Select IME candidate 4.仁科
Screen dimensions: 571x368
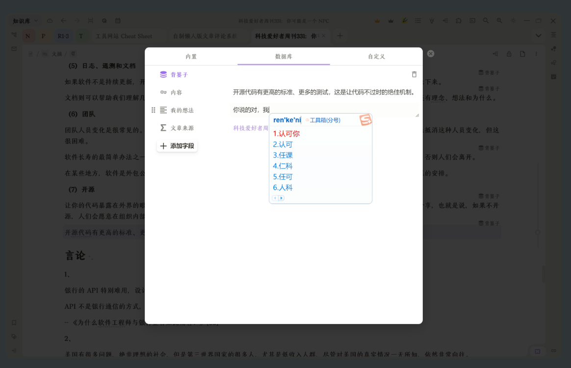(283, 166)
